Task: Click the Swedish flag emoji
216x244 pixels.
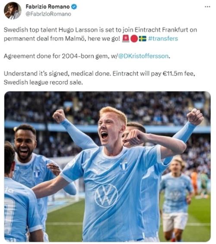Action: [143, 39]
